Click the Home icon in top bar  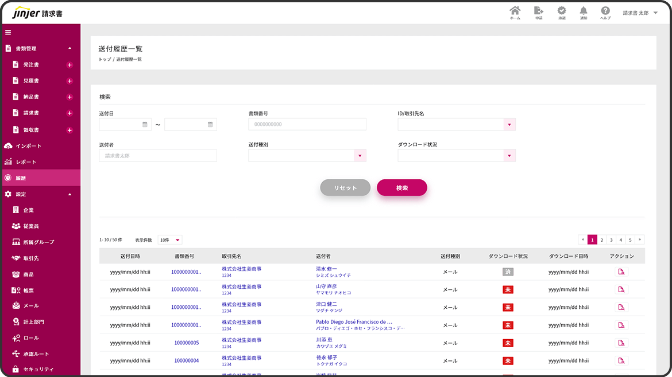[515, 11]
